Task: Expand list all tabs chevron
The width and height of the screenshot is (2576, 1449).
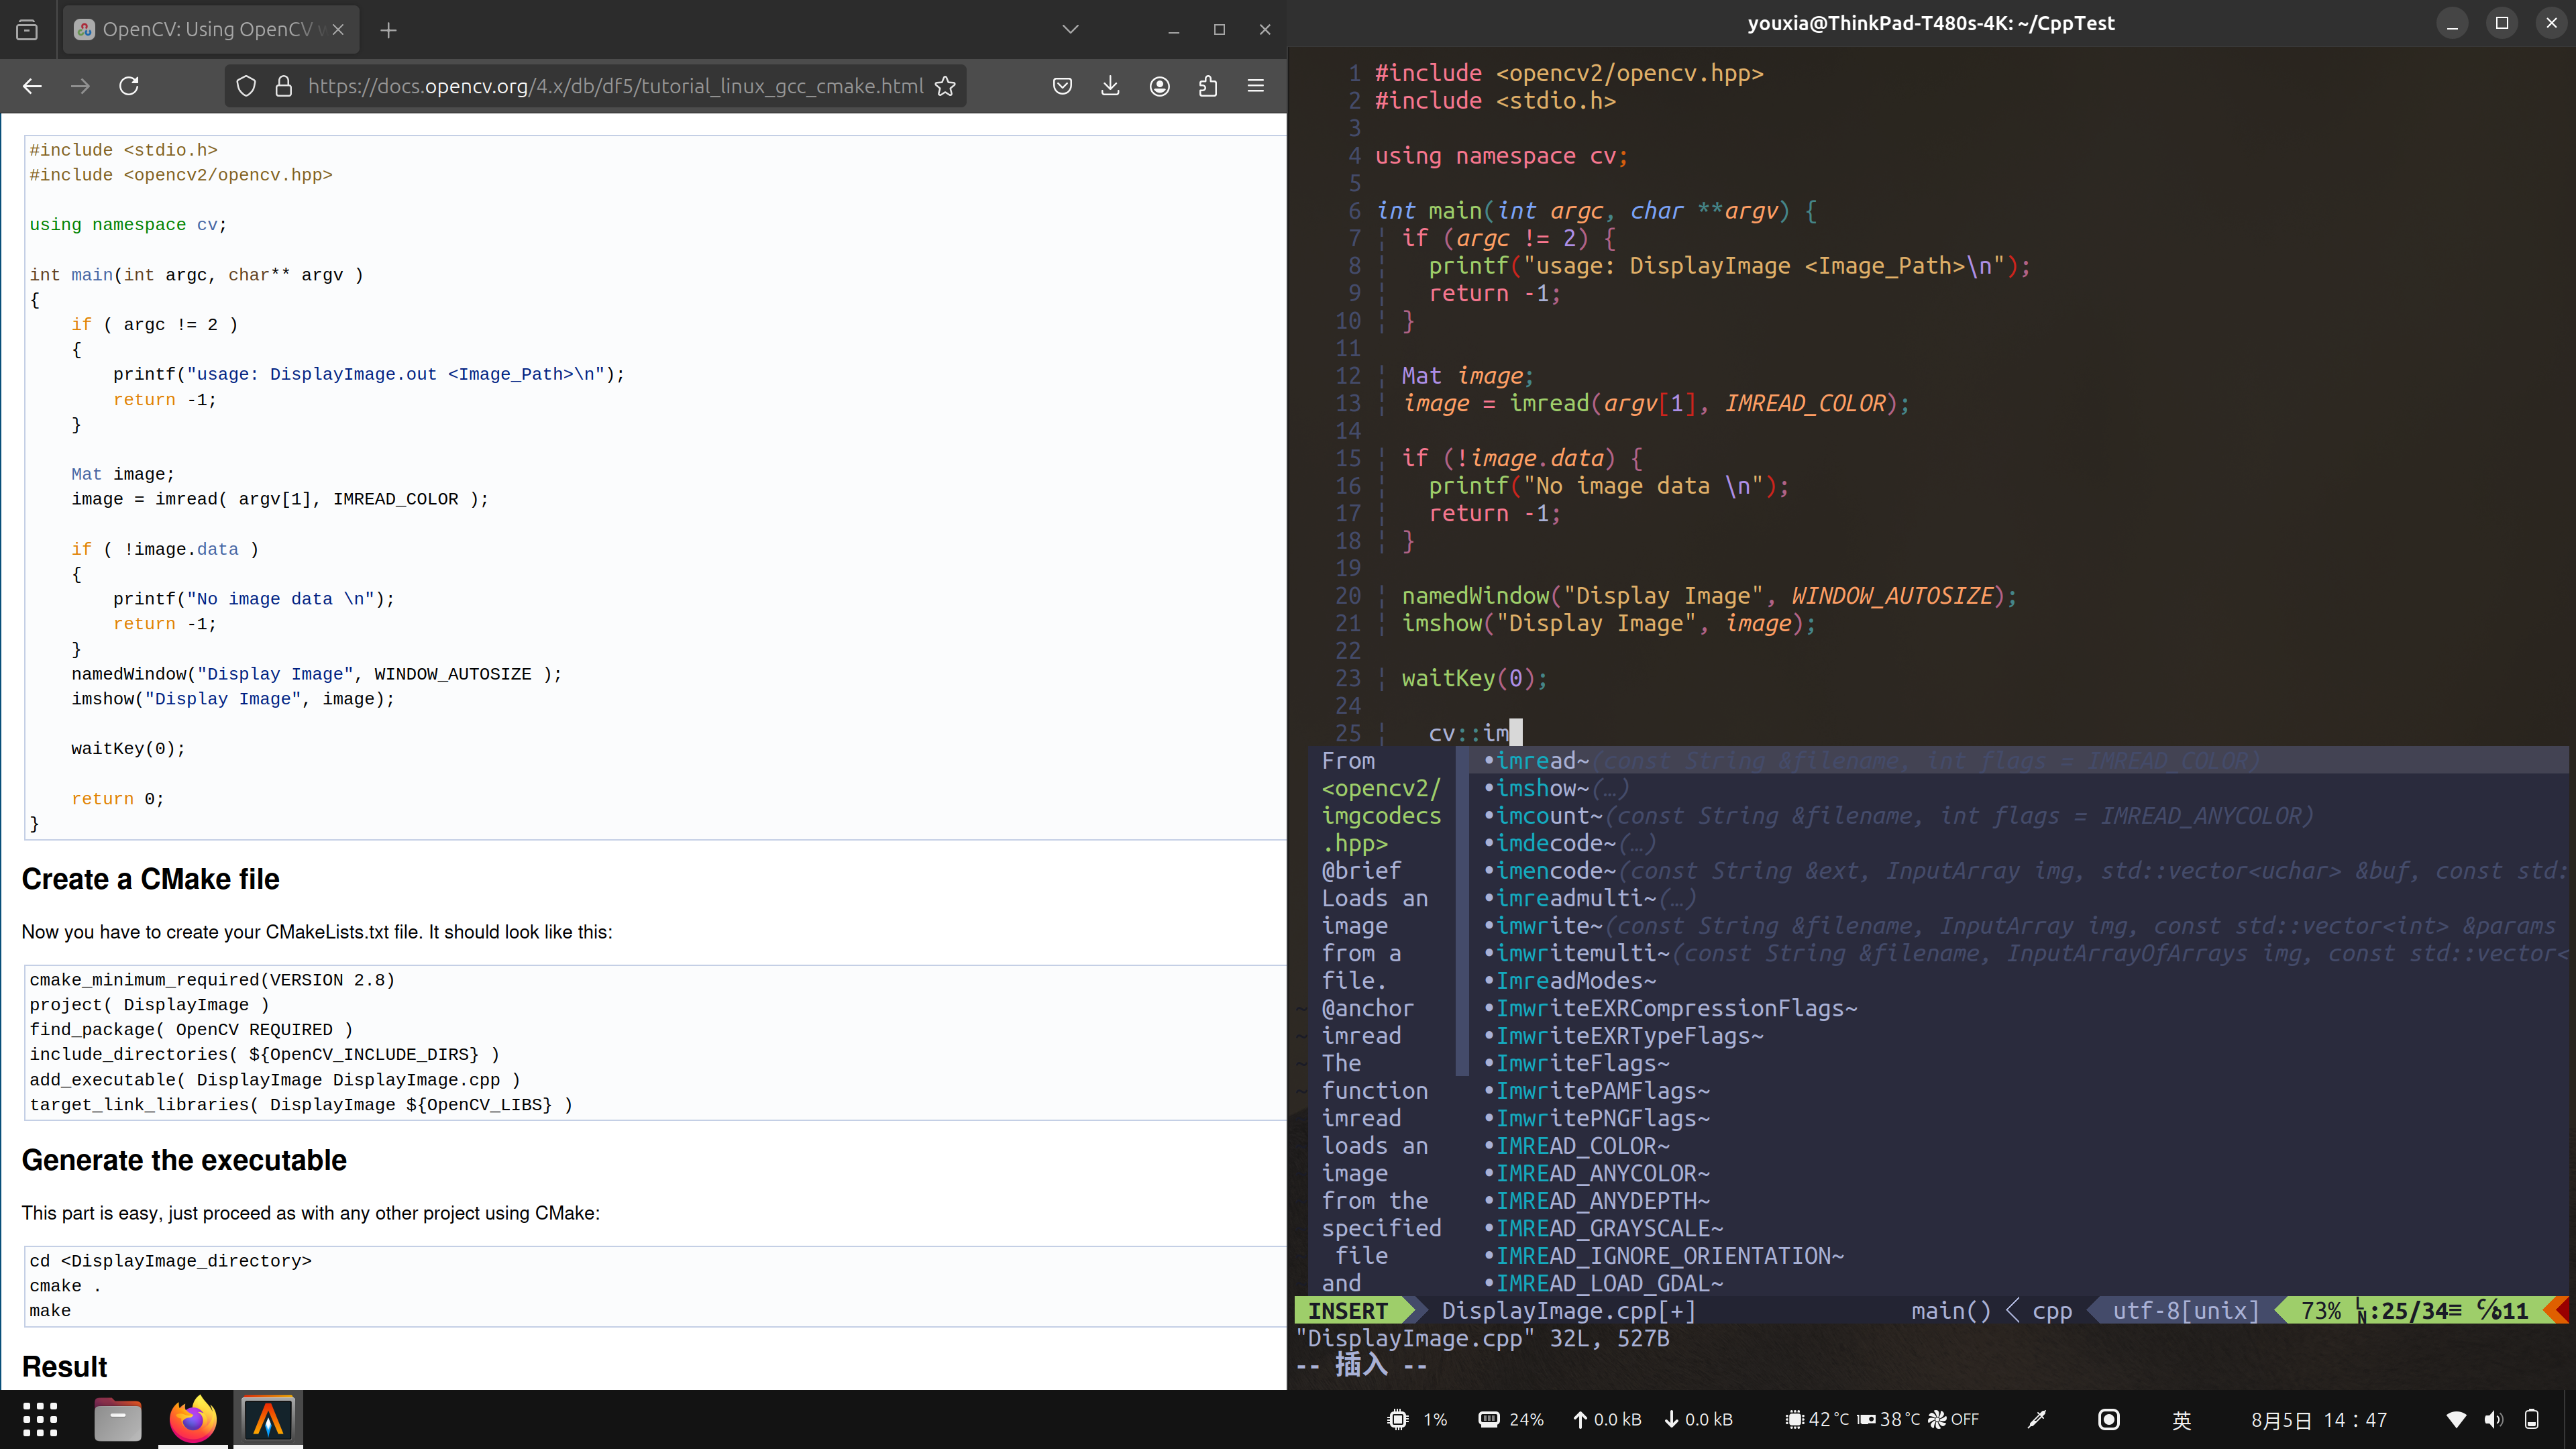Action: pos(1070,30)
